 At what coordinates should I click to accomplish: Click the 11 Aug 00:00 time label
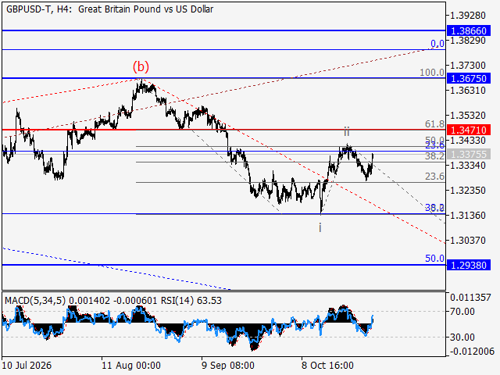(x=131, y=365)
